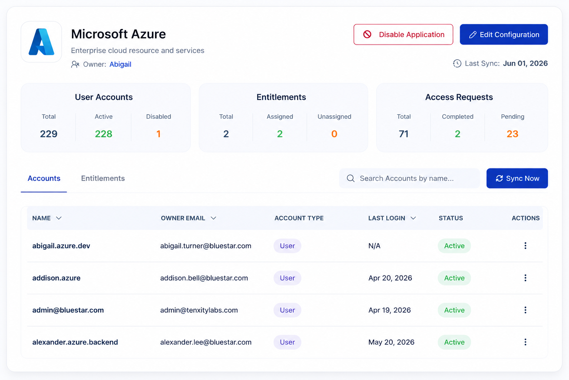This screenshot has height=380, width=569.
Task: Click the abigail.azure.dev account name
Action: coord(61,246)
